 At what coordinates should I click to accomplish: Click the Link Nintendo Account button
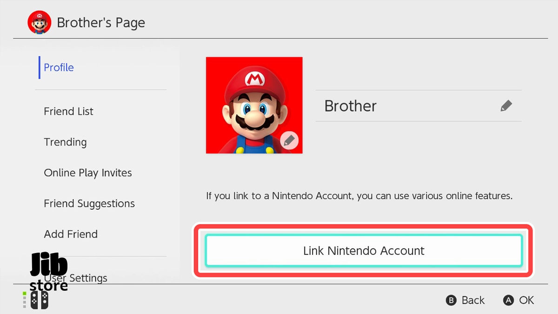364,251
